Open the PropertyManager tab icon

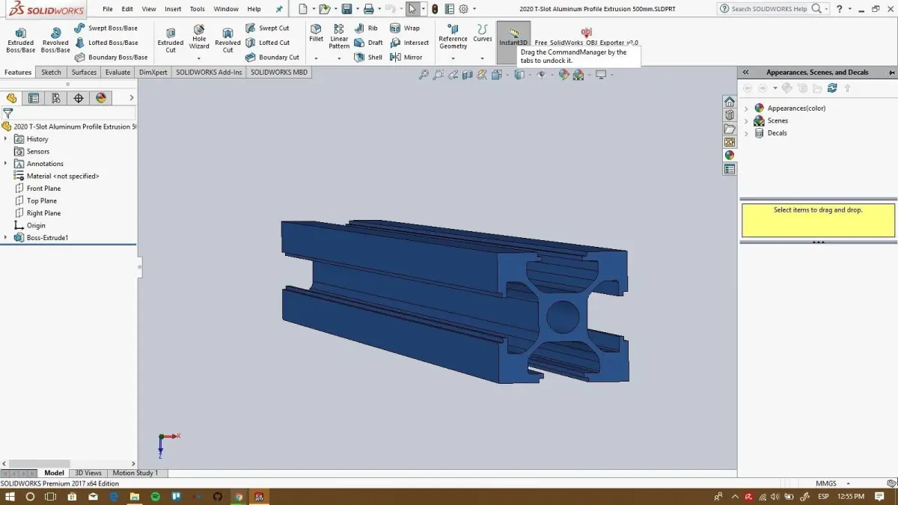pyautogui.click(x=34, y=98)
